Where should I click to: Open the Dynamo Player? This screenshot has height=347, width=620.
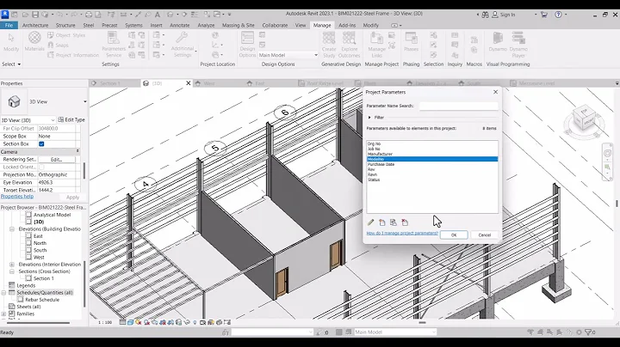(518, 44)
